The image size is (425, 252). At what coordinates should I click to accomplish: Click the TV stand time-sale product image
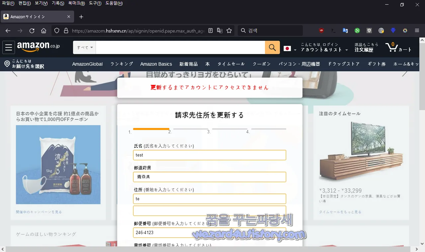(x=361, y=151)
